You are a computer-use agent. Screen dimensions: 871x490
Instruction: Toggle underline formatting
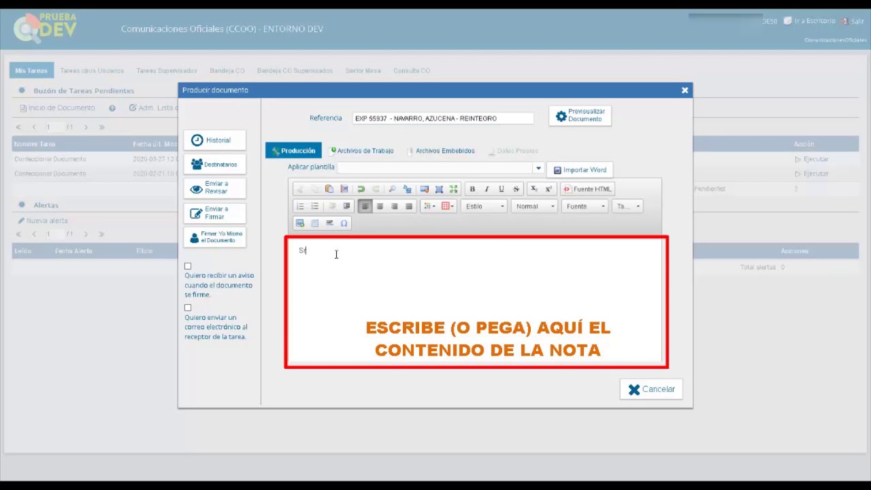coord(502,189)
